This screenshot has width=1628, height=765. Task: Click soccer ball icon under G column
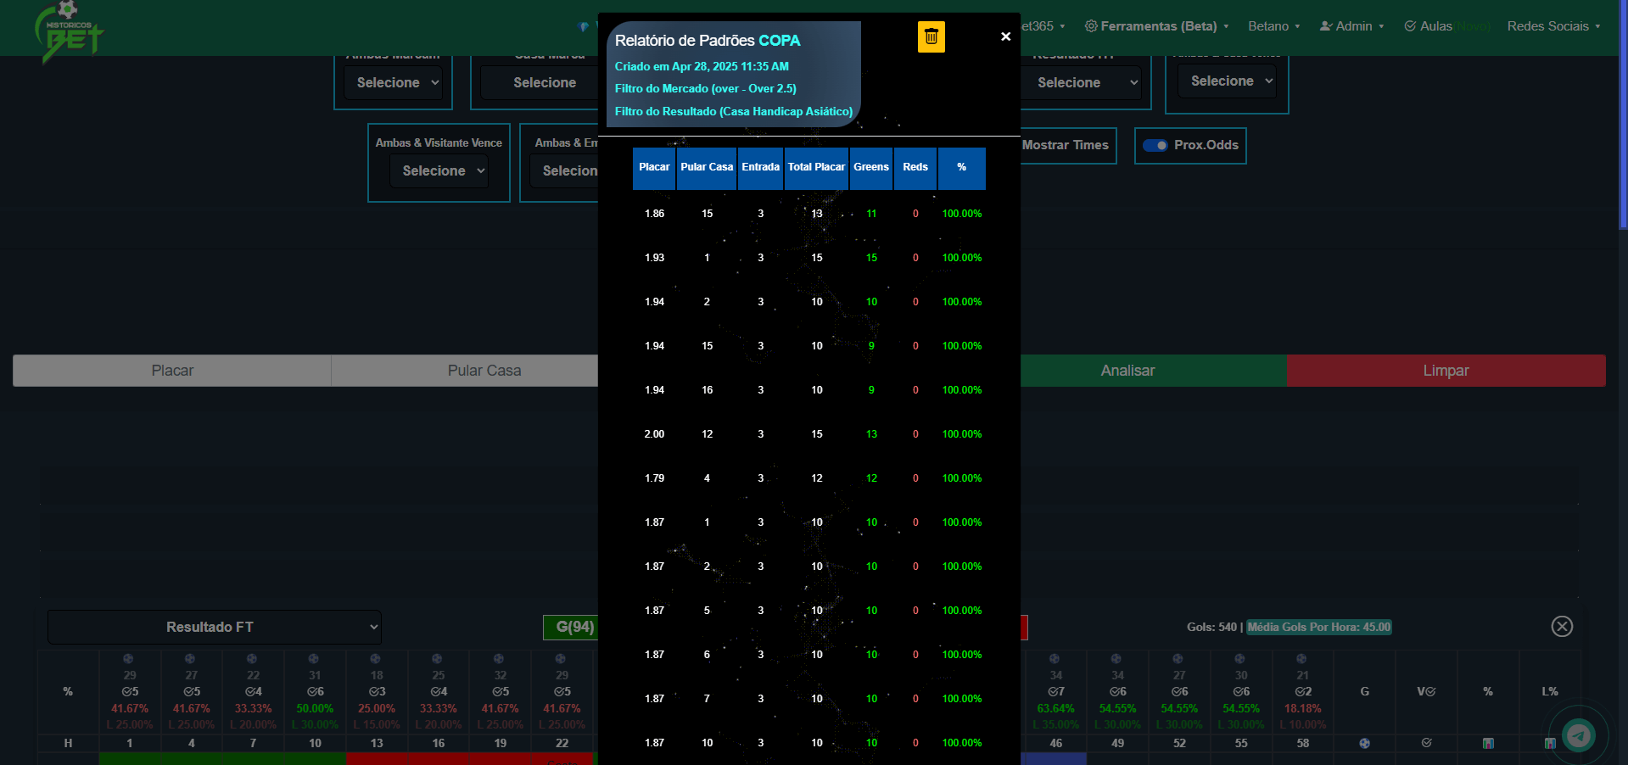(x=1364, y=743)
